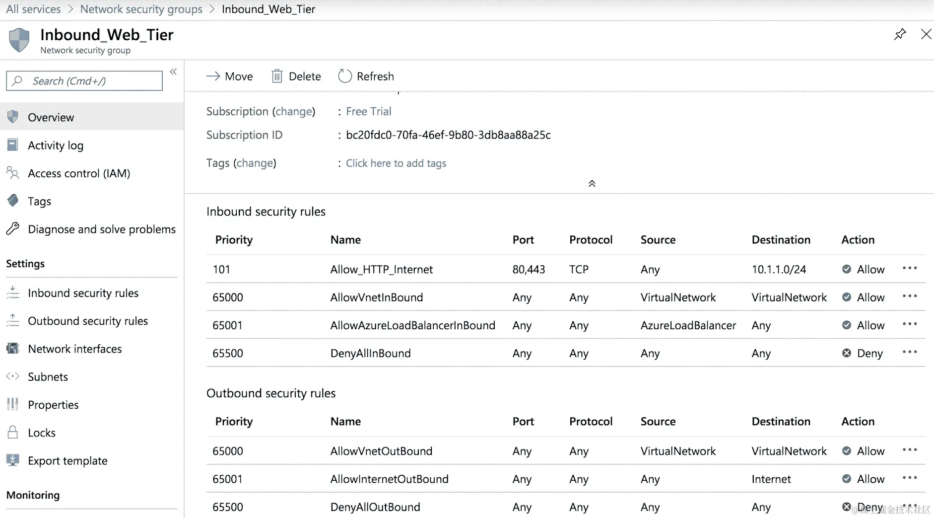Click the AzureLoadBalancer source cell
Image resolution: width=934 pixels, height=518 pixels.
tap(688, 325)
